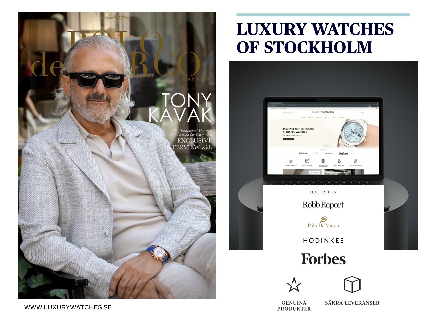Open the www.luxurywatches.se link
Viewport: 432px width, 320px height.
pos(68,307)
